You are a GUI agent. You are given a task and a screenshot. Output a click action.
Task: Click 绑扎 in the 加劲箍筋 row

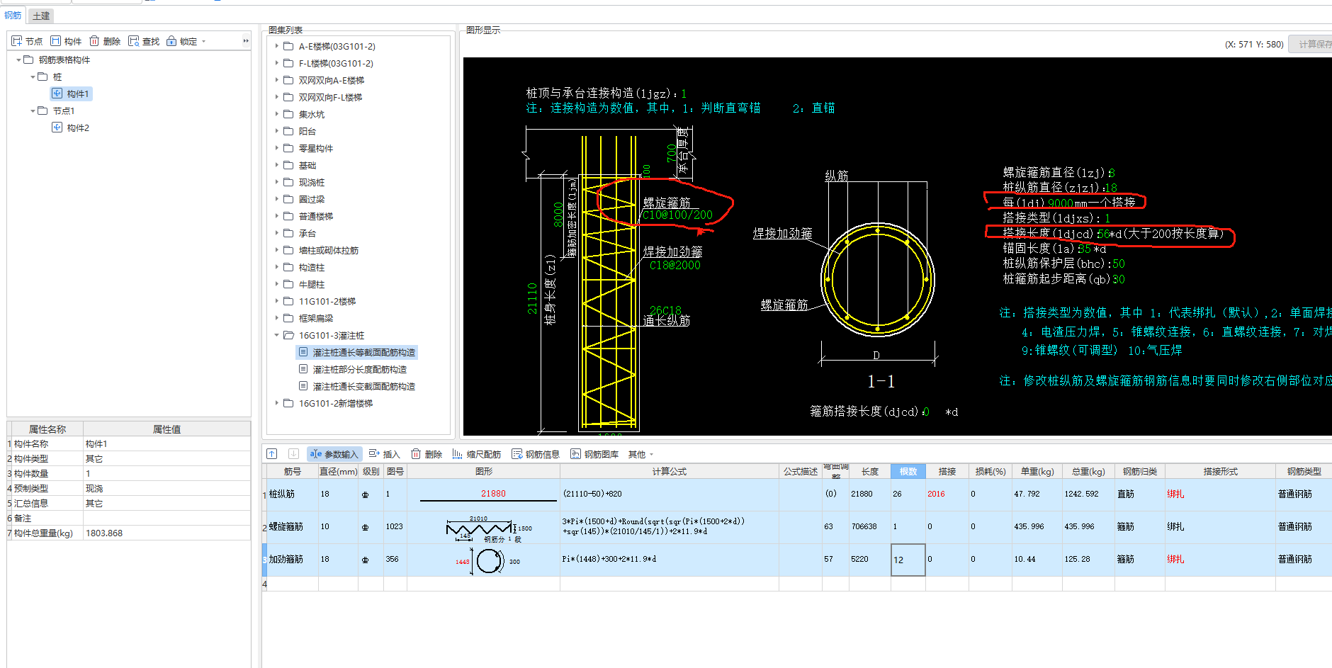coord(1175,560)
